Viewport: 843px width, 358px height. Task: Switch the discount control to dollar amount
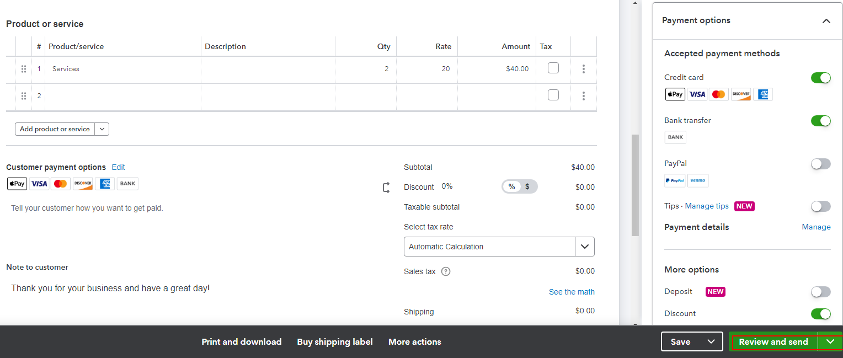click(x=528, y=186)
